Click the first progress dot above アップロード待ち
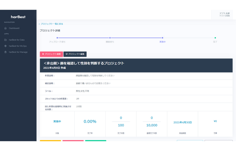Screen dimensions: 236x151 [x=57, y=38]
